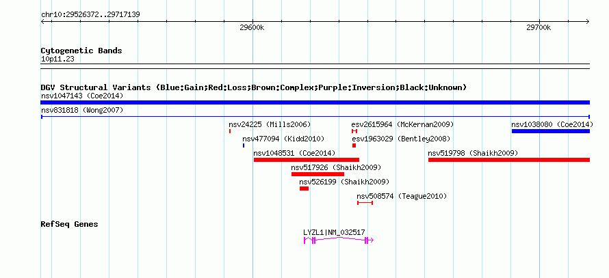This screenshot has height=278, width=609.
Task: Select the nsv1038080 (Coe2014) label
Action: click(x=552, y=125)
